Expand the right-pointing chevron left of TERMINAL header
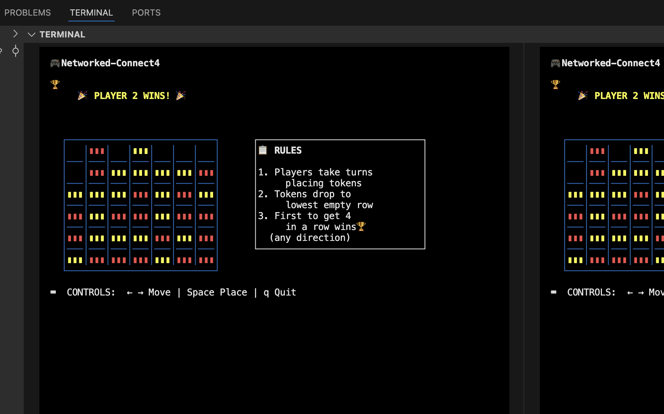664x414 pixels. pyautogui.click(x=15, y=34)
